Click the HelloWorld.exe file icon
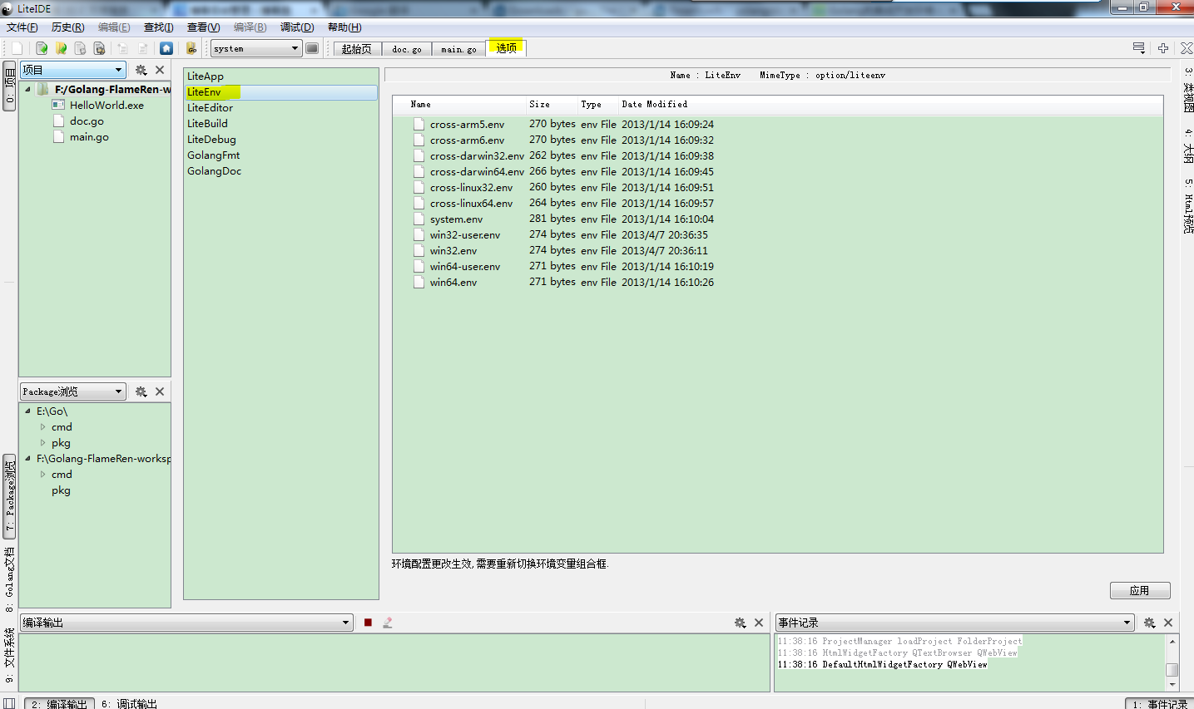 tap(58, 106)
